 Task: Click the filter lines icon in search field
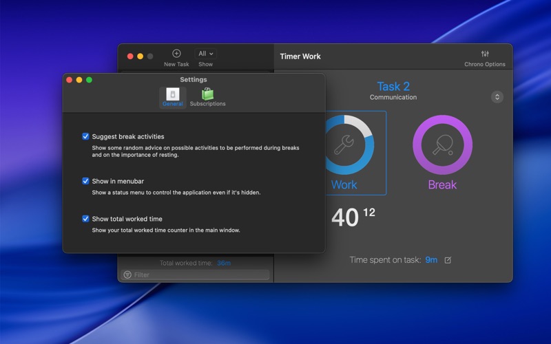pyautogui.click(x=127, y=275)
